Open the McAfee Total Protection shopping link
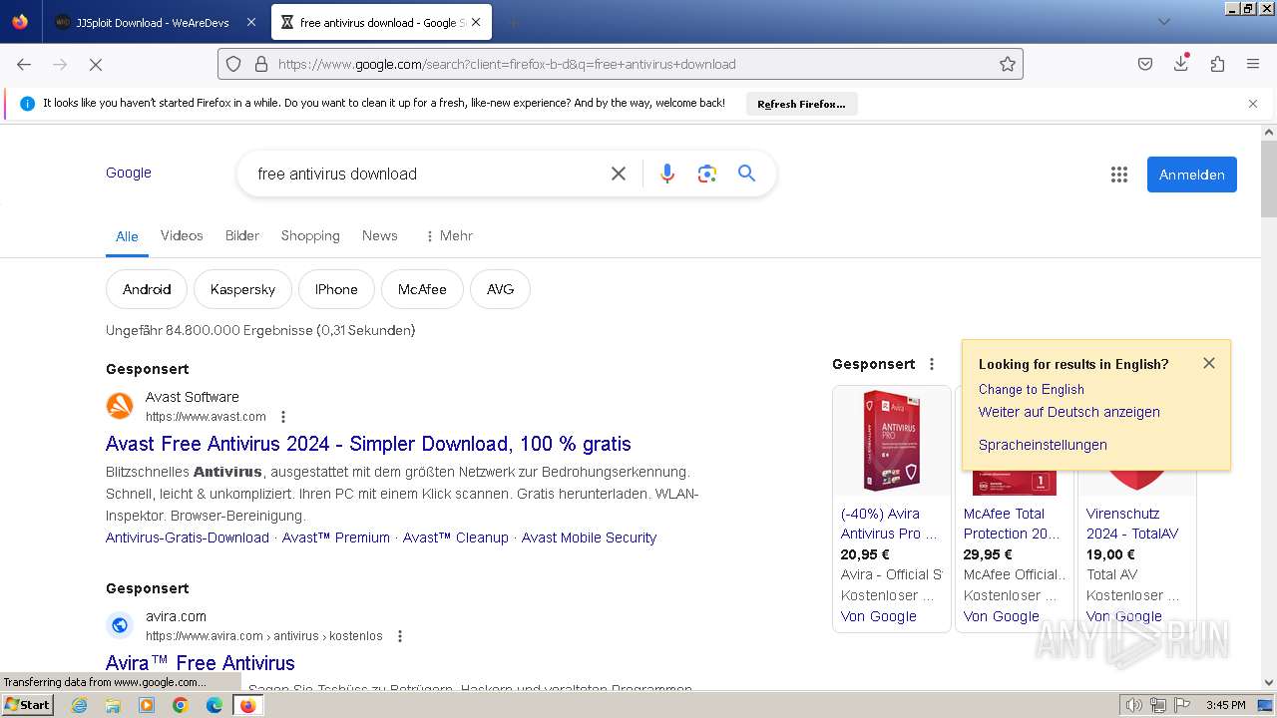The height and width of the screenshot is (718, 1277). pos(1012,524)
